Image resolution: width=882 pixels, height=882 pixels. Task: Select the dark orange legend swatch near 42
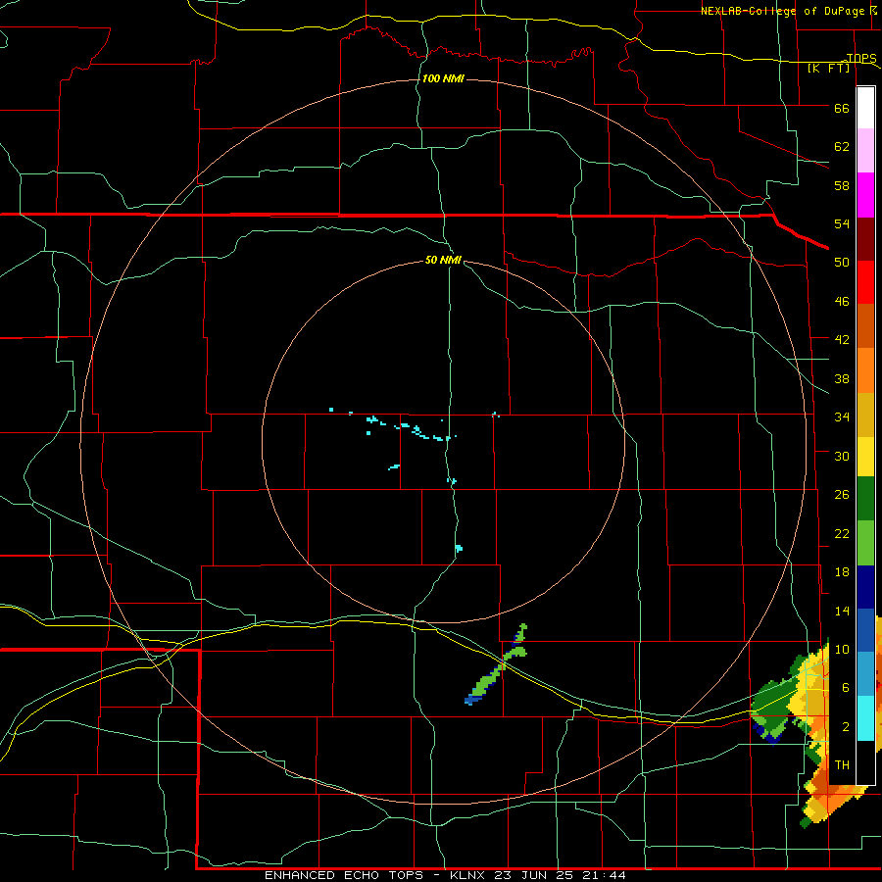tap(865, 326)
